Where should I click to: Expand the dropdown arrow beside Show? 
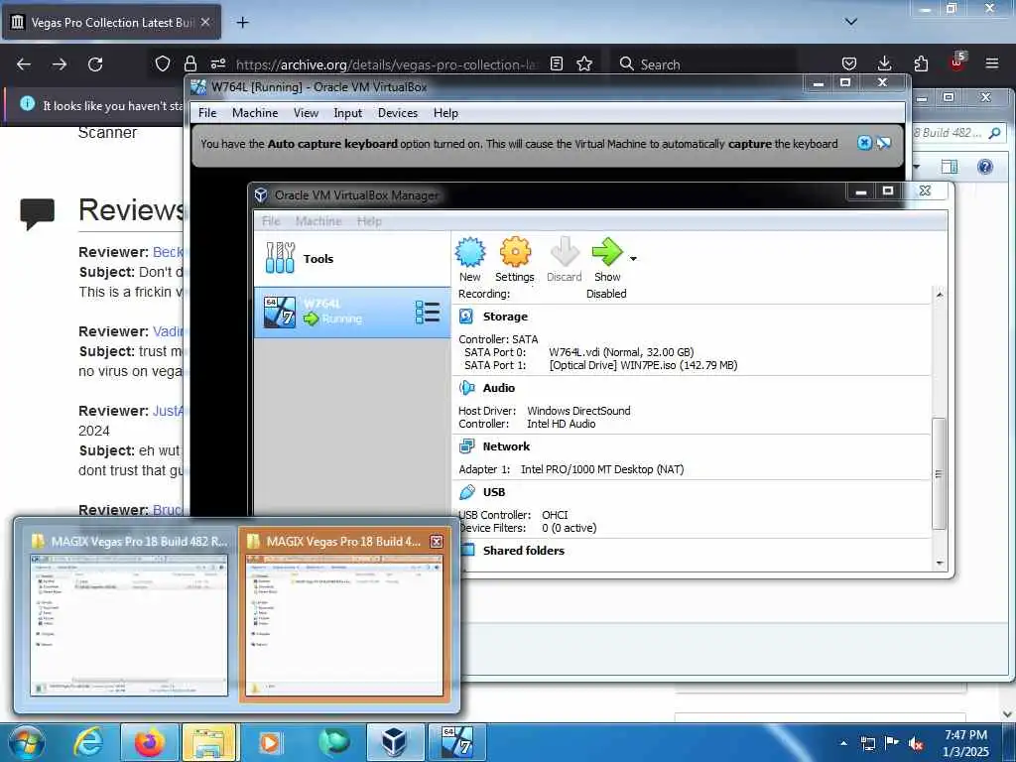[x=633, y=259]
